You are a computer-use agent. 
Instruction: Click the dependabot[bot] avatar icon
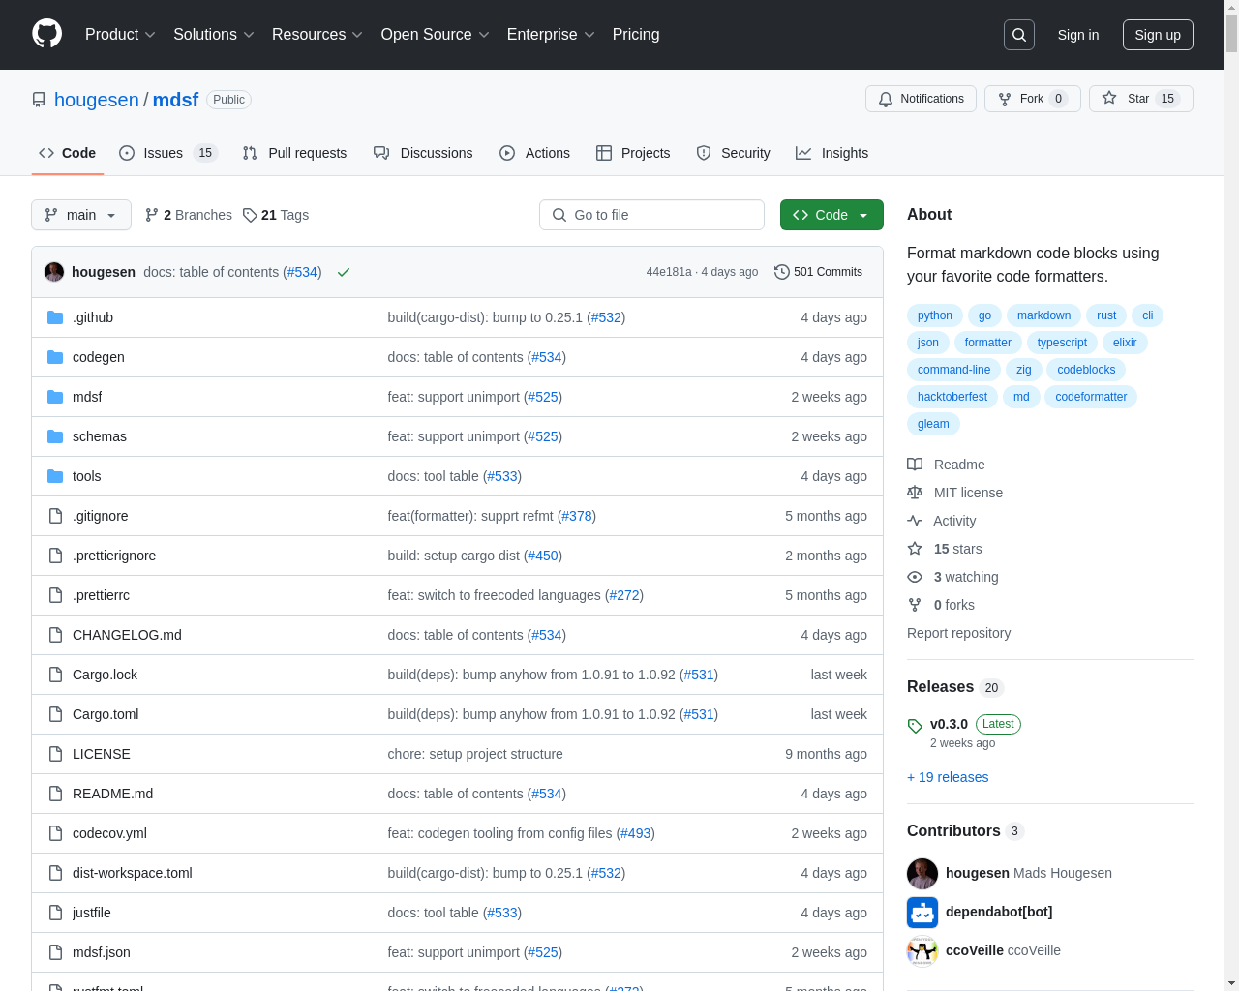pyautogui.click(x=922, y=913)
